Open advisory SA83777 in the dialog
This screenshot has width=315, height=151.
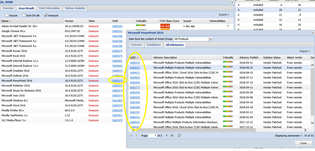[x=135, y=88]
